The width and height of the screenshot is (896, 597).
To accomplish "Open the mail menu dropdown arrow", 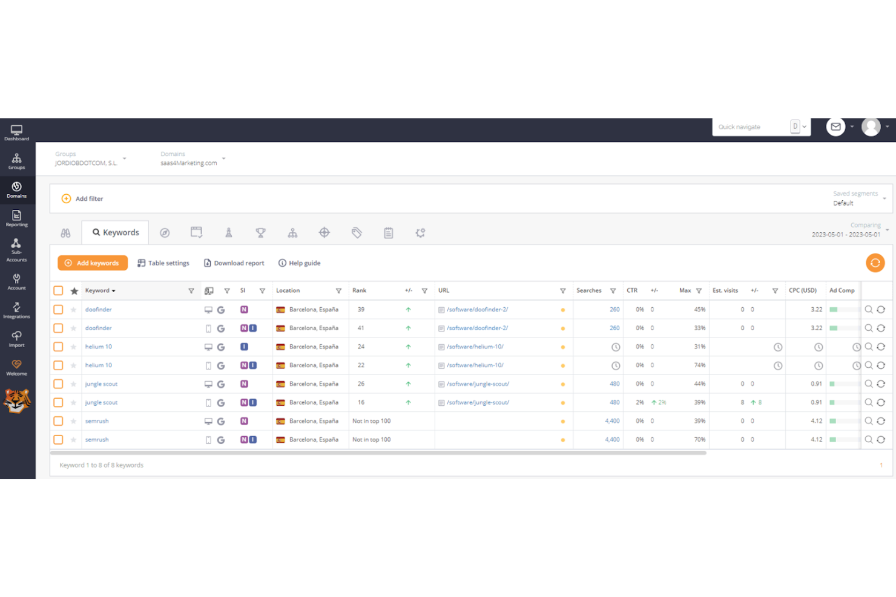I will coord(852,126).
